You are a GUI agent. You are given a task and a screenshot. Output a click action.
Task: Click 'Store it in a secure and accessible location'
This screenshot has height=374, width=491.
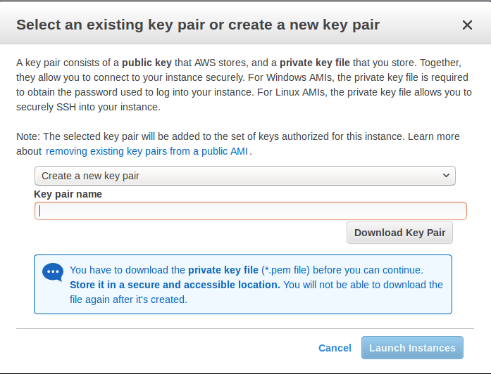pyautogui.click(x=175, y=285)
